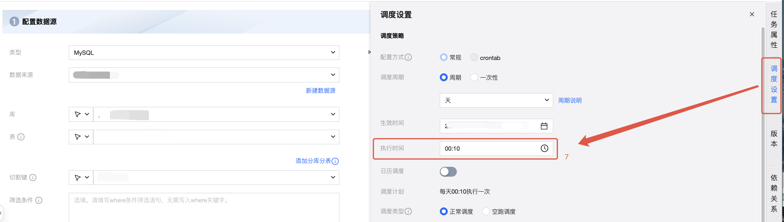Click the info icon next to 表 label

(x=21, y=137)
